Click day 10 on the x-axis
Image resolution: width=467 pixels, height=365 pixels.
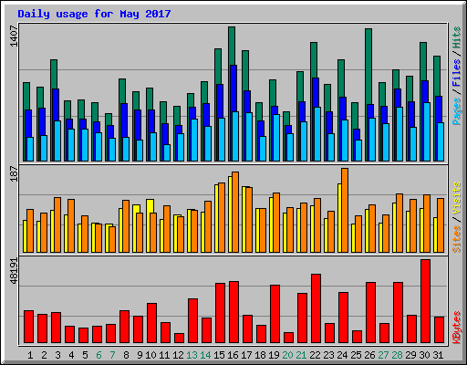point(150,355)
